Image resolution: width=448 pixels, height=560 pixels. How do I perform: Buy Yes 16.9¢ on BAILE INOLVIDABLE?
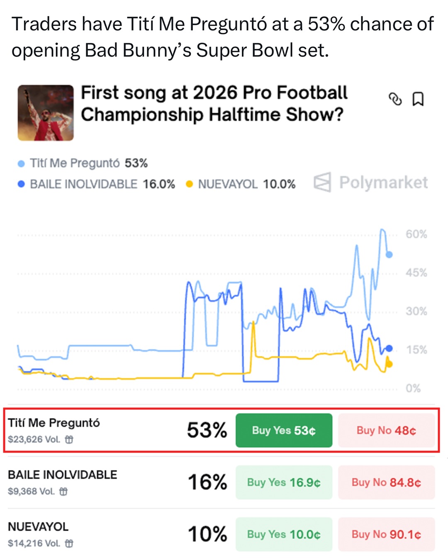(x=284, y=482)
